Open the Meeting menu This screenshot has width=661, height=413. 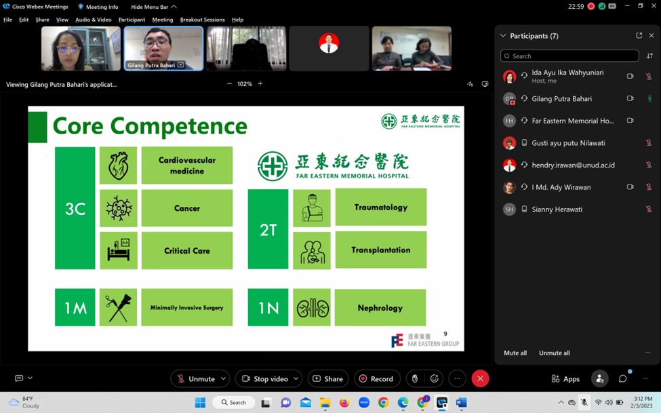(x=162, y=20)
